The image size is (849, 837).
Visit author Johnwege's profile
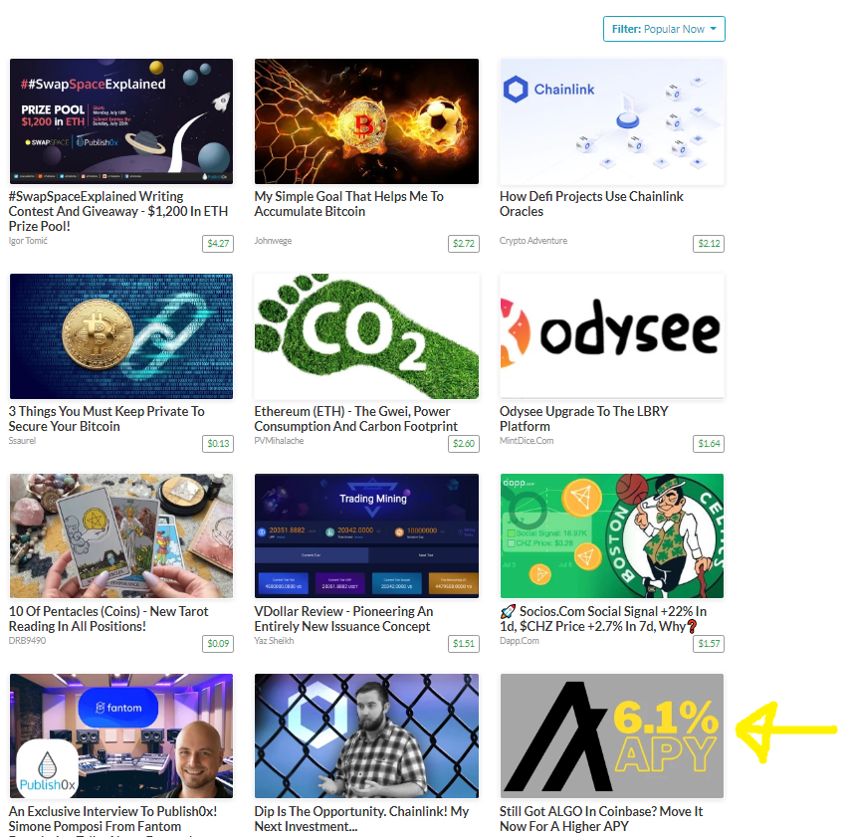tap(273, 241)
